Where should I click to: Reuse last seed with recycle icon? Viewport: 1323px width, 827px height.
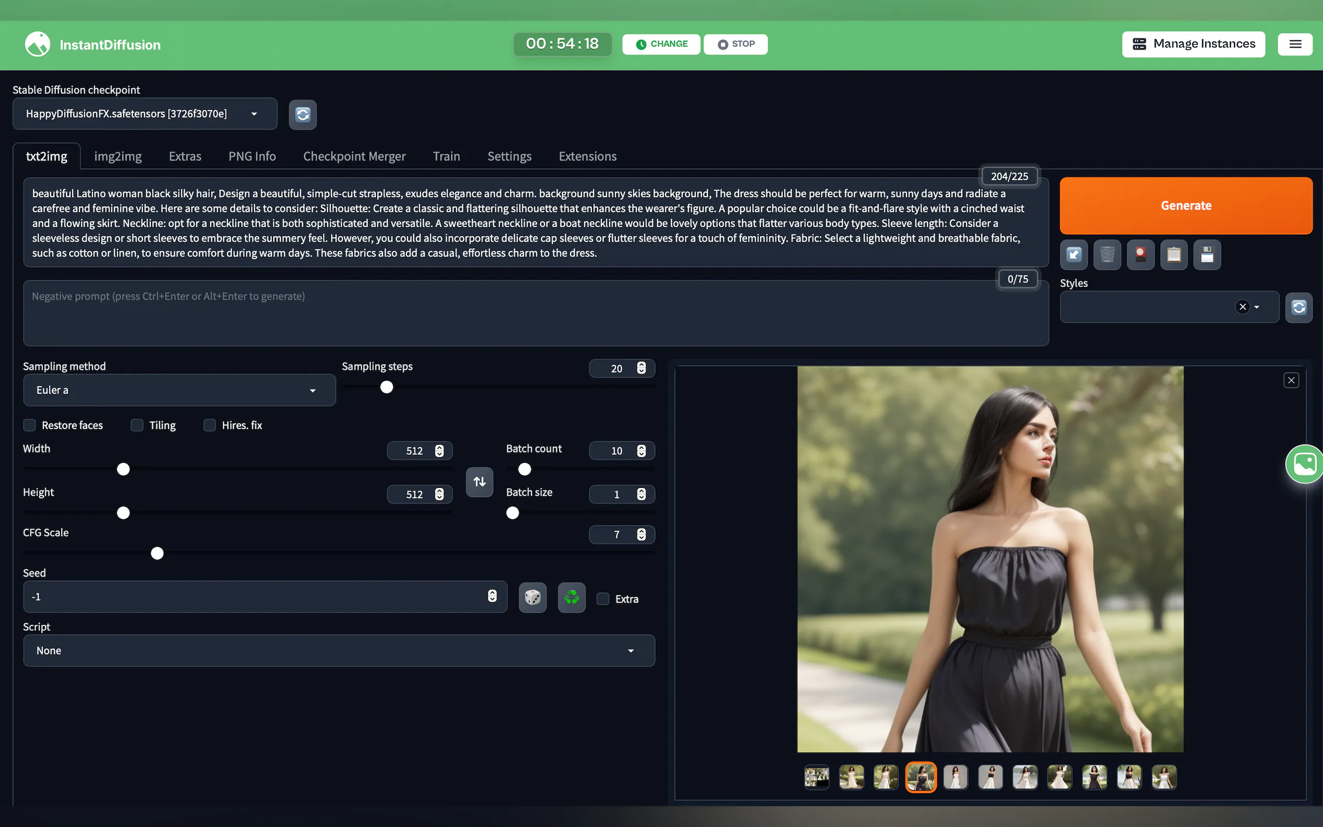(571, 597)
